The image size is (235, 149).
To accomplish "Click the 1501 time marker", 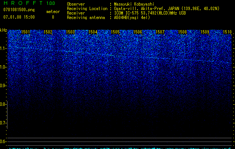I will click(26, 32).
